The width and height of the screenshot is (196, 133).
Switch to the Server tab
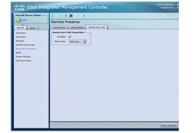coord(20,28)
